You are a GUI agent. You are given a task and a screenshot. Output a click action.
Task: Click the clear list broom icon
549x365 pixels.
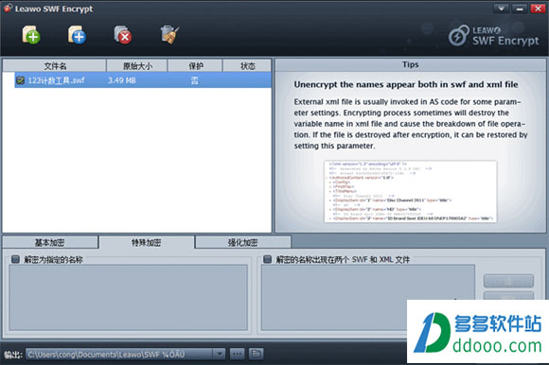click(169, 35)
